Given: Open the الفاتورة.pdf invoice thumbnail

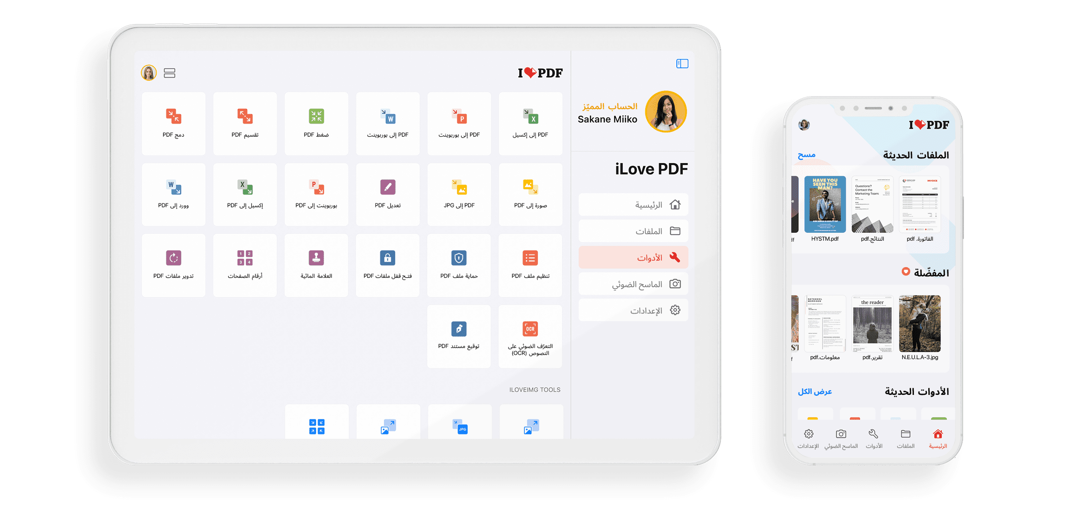Looking at the screenshot, I should pos(920,204).
